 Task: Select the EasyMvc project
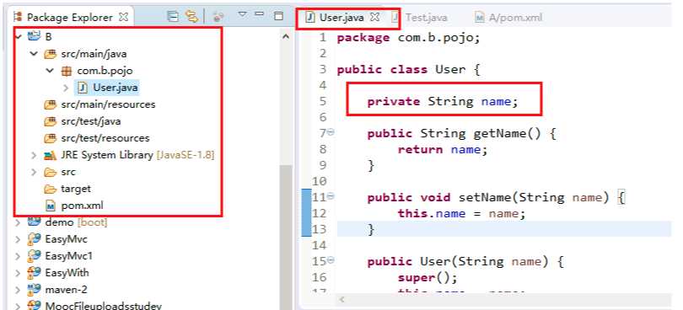(67, 239)
